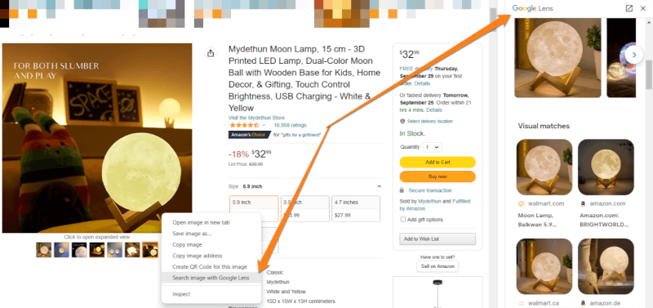Open the Quantity dropdown
This screenshot has width=653, height=308.
[432, 147]
